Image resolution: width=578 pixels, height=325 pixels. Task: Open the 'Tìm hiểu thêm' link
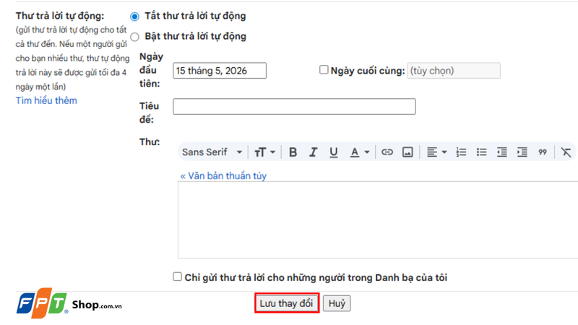pos(46,100)
